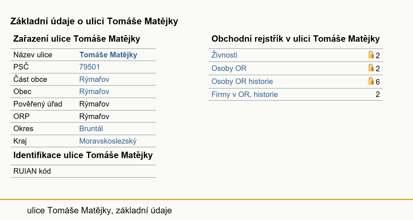
Task: Open the Bruntál district link
Action: (91, 129)
